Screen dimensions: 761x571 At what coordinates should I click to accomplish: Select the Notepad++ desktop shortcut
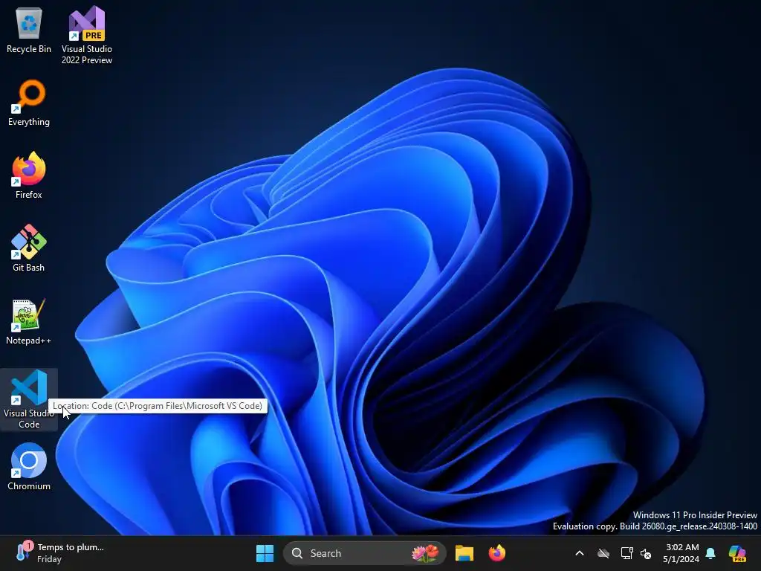click(29, 321)
